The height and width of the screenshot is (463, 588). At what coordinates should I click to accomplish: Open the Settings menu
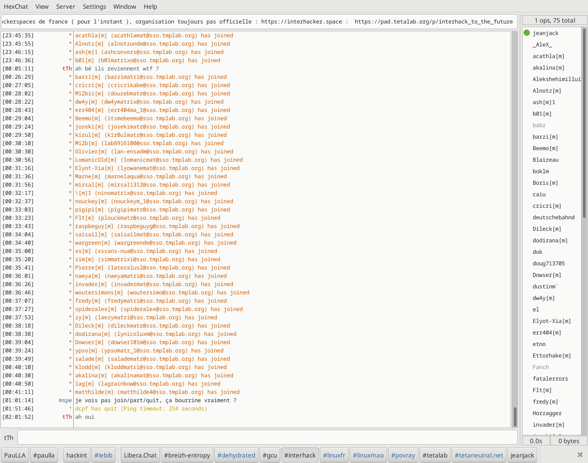pos(94,6)
